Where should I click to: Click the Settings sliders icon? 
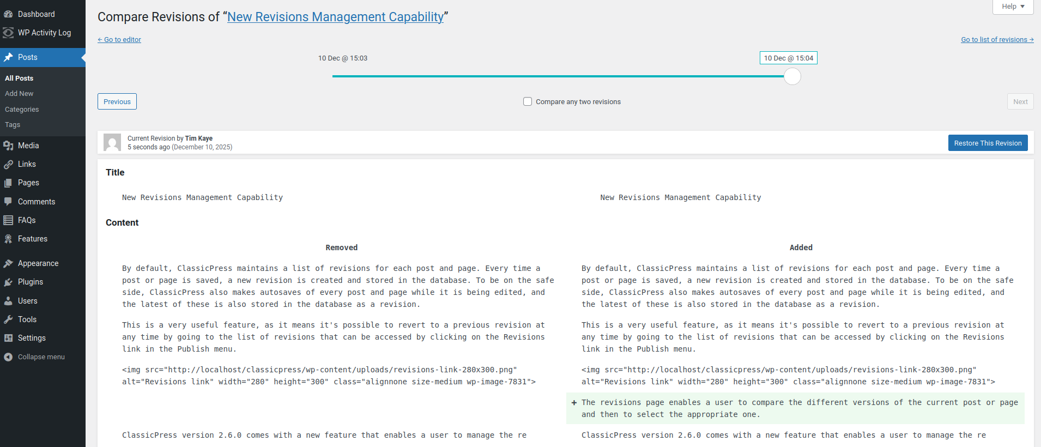tap(8, 338)
